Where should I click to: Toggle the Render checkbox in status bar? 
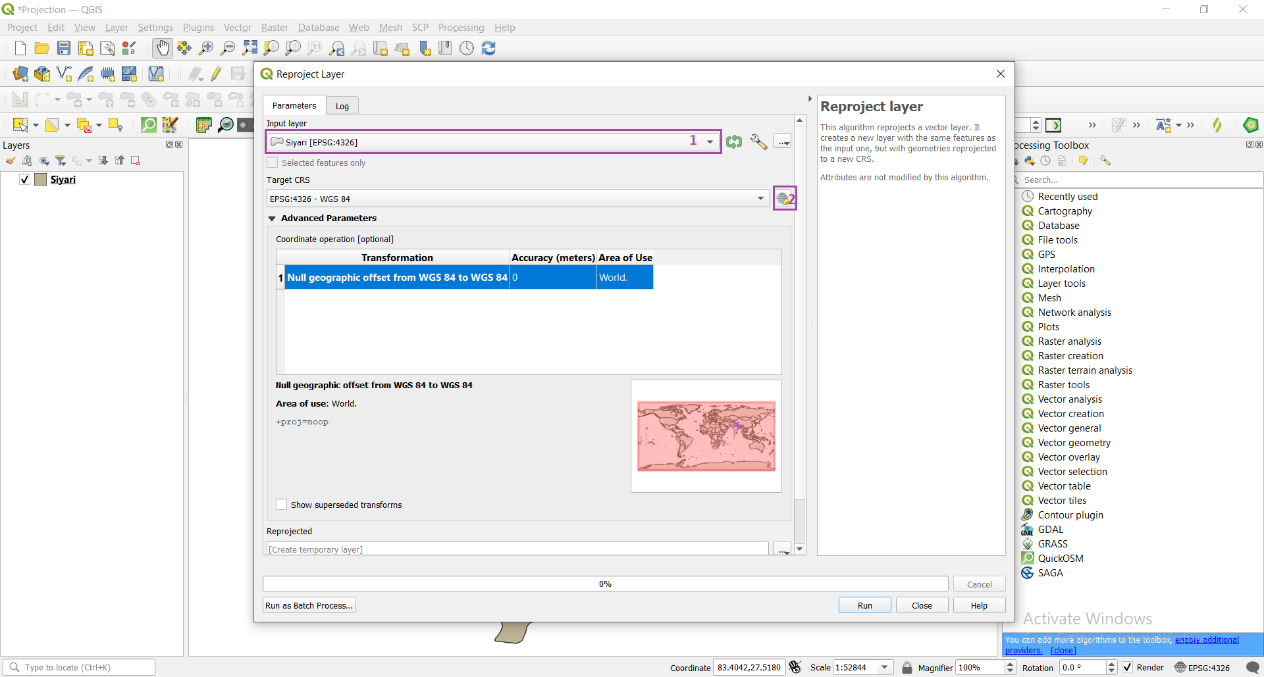(1128, 667)
